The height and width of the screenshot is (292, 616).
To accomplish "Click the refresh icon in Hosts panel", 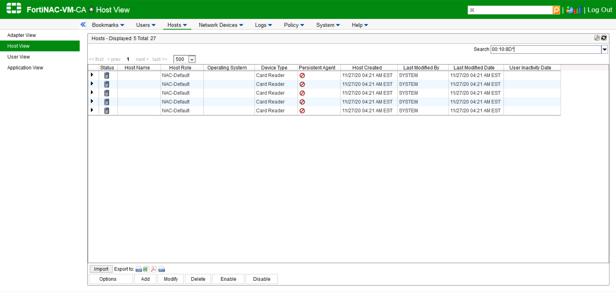I will click(x=604, y=38).
